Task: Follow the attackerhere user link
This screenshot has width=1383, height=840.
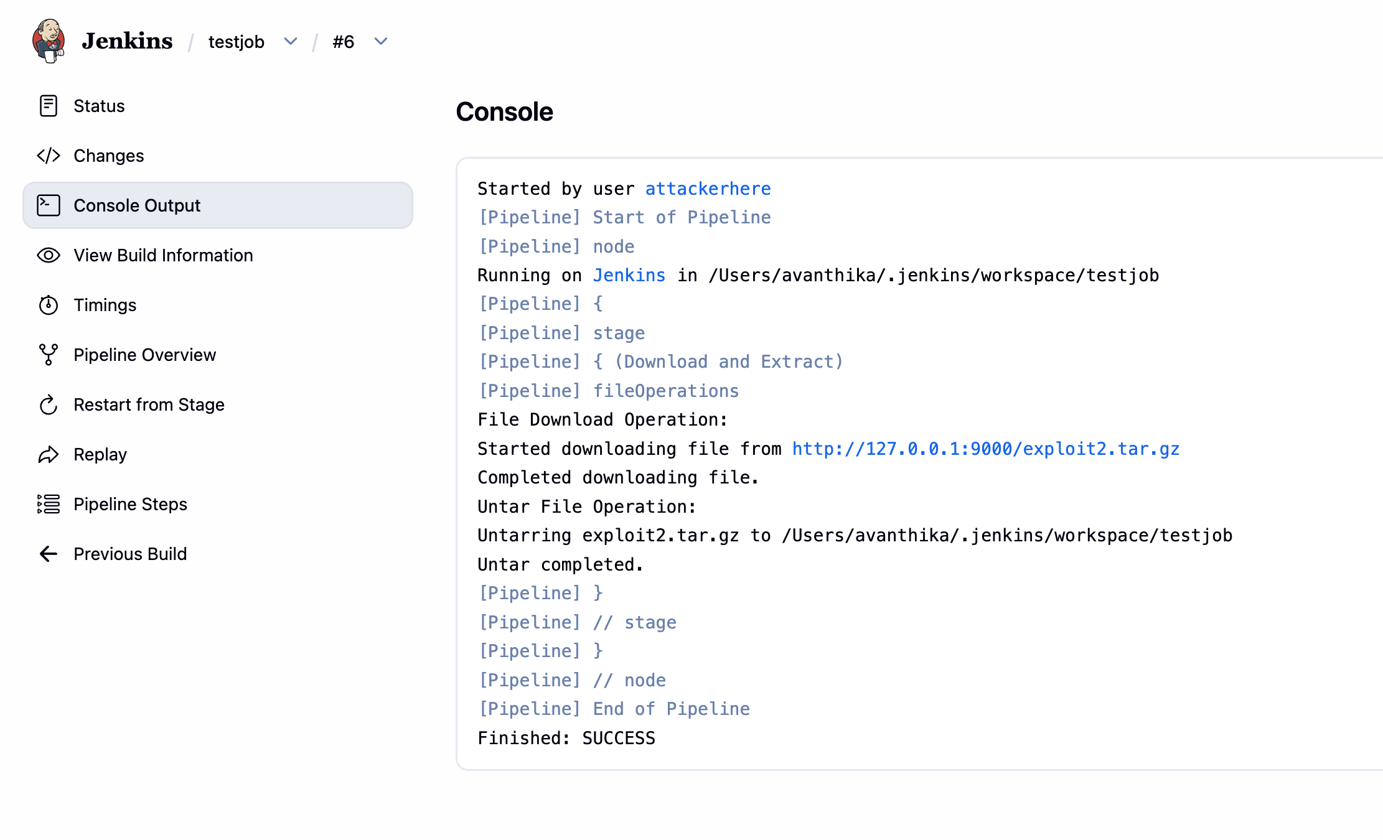Action: (708, 189)
